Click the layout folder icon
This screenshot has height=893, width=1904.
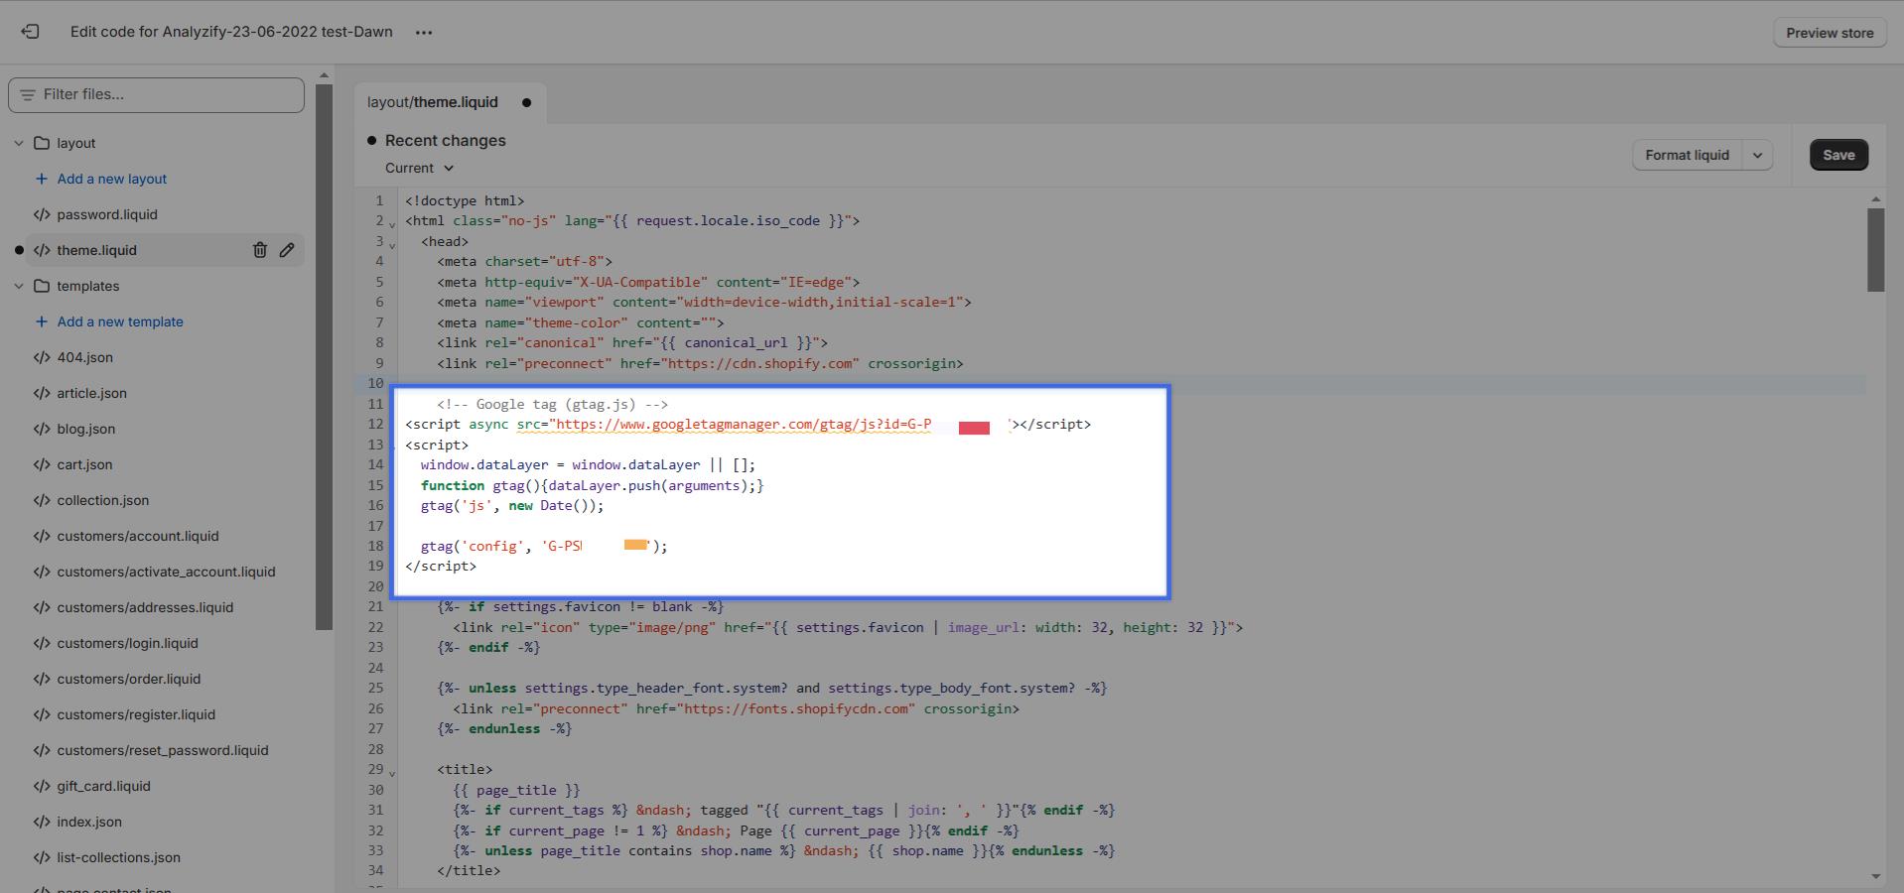coord(42,143)
